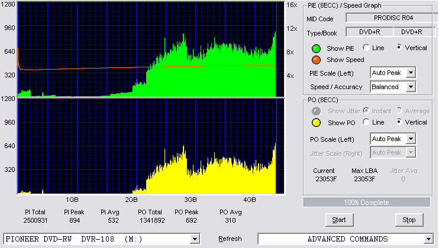Click the PI Peak value 894
The image size is (439, 248).
(75, 220)
